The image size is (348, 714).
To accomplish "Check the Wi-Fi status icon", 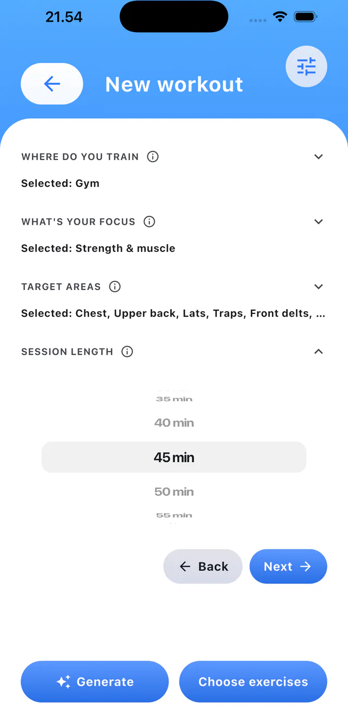I will 280,17.
